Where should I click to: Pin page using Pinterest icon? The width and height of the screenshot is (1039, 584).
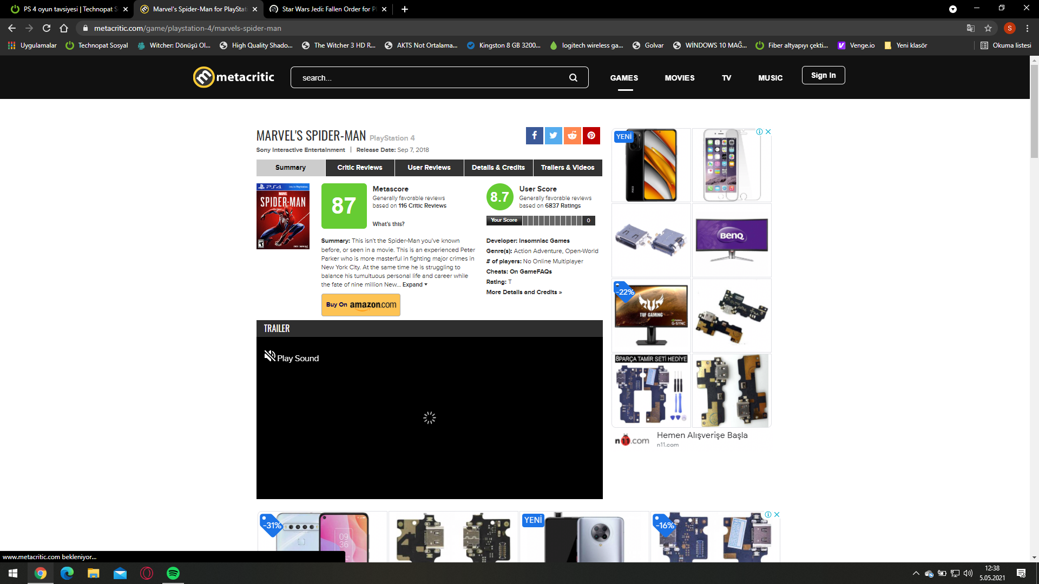[591, 136]
